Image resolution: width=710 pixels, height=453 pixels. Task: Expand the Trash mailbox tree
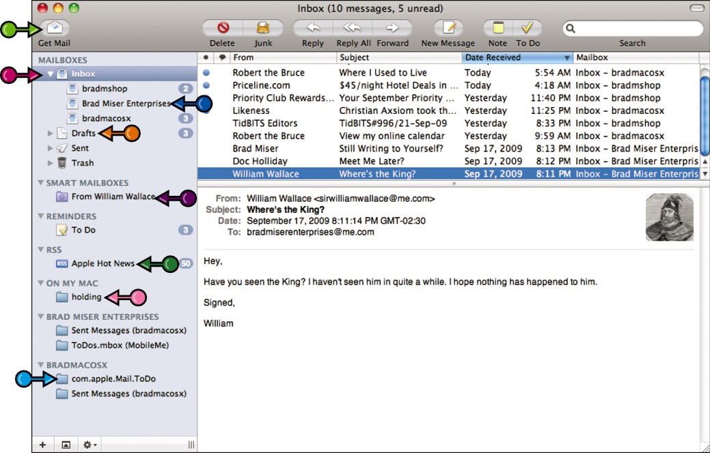[x=51, y=163]
